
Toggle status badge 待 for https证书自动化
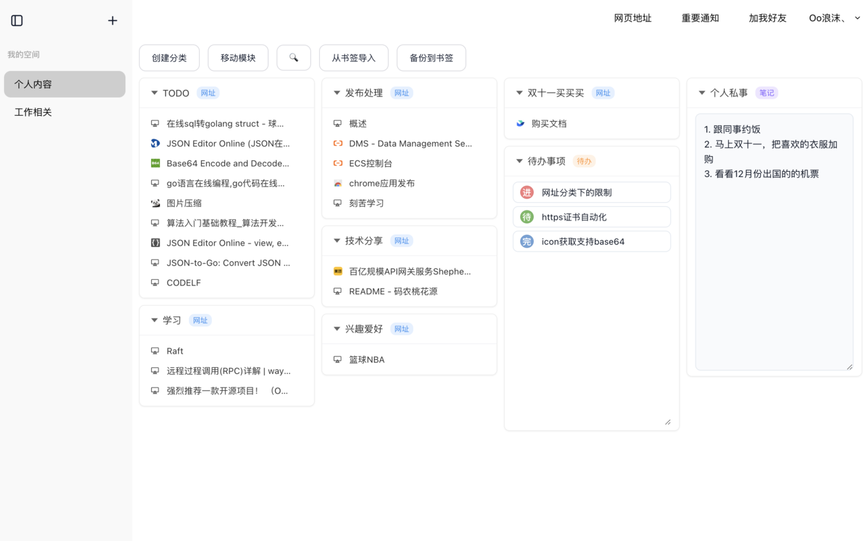tap(527, 217)
